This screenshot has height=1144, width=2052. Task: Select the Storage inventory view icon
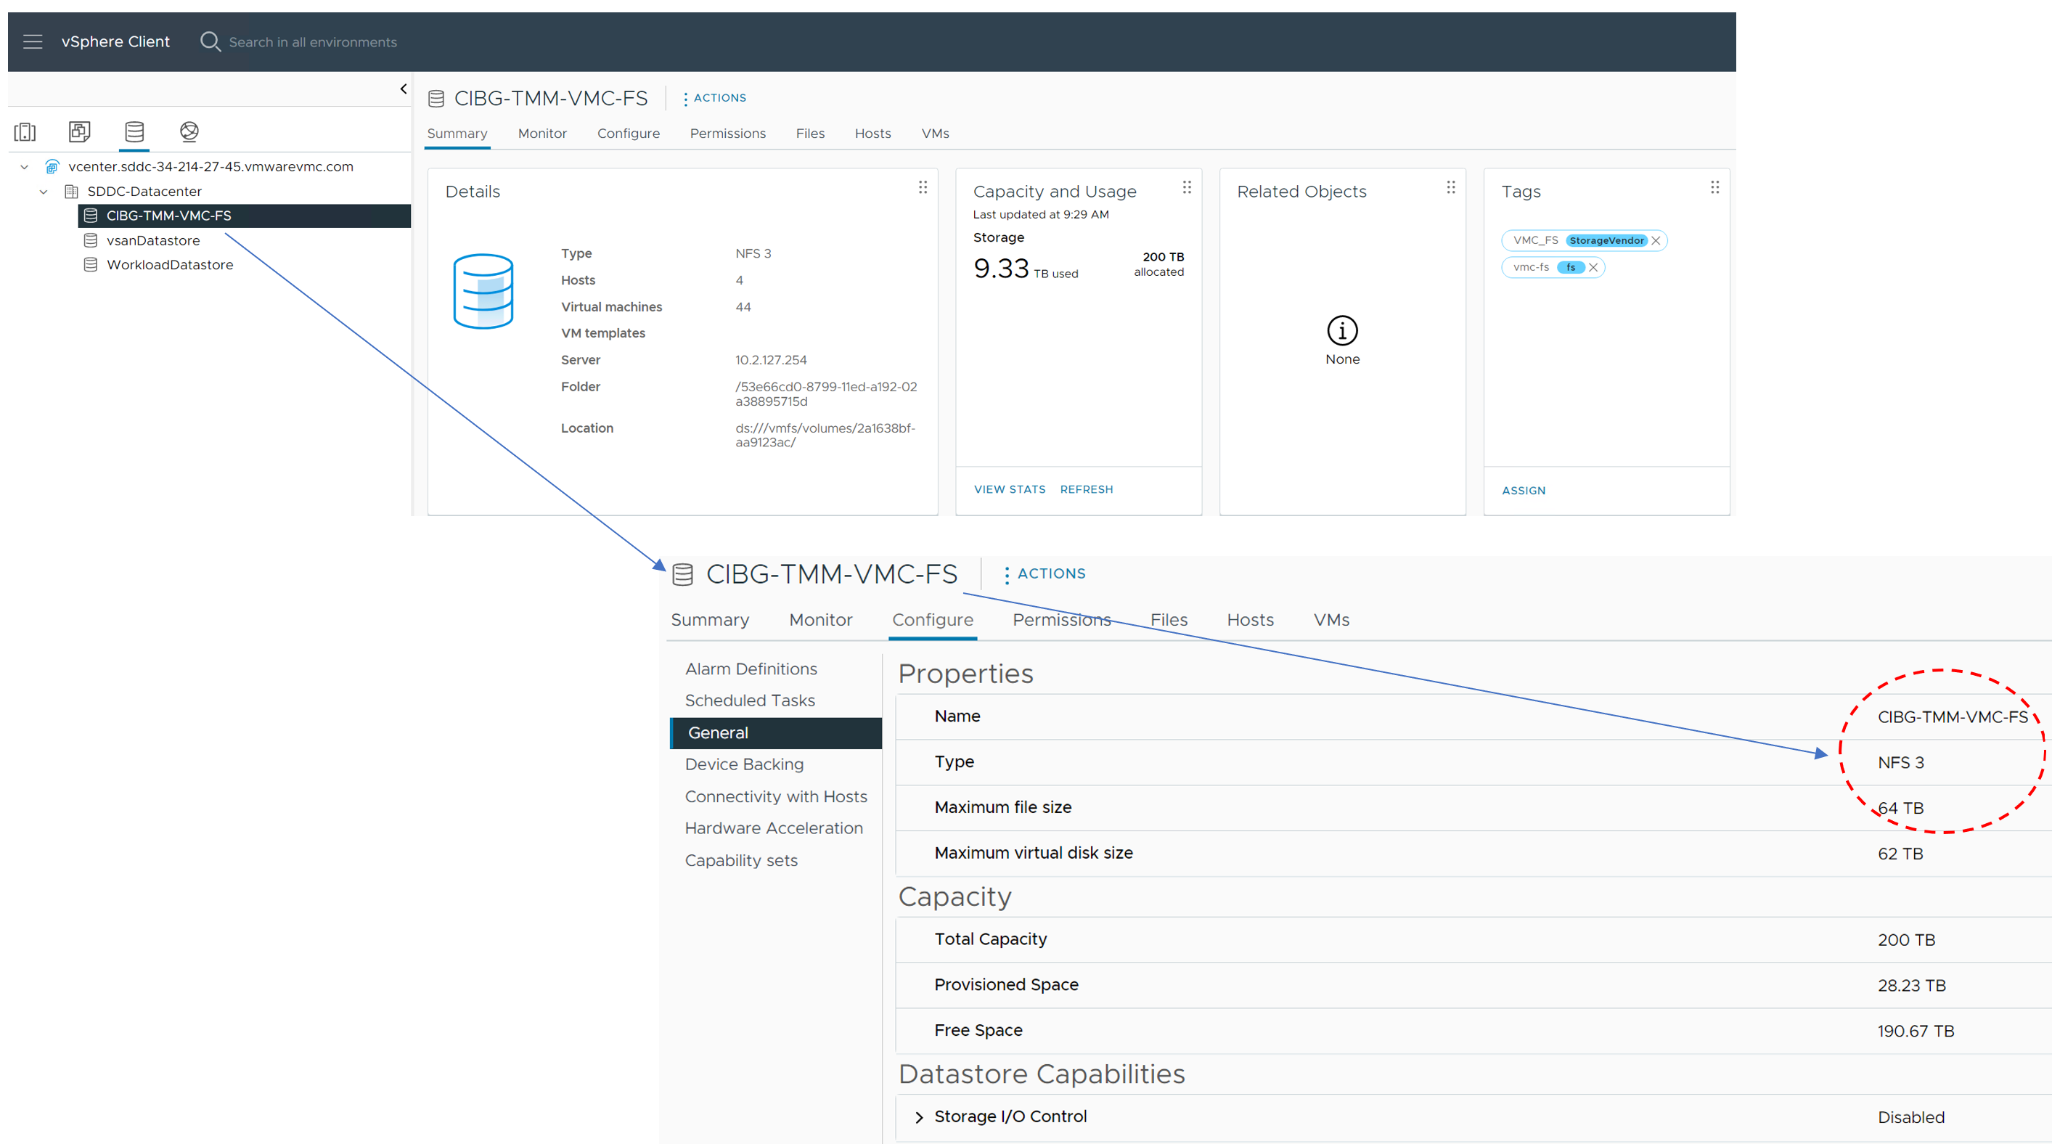click(x=134, y=131)
